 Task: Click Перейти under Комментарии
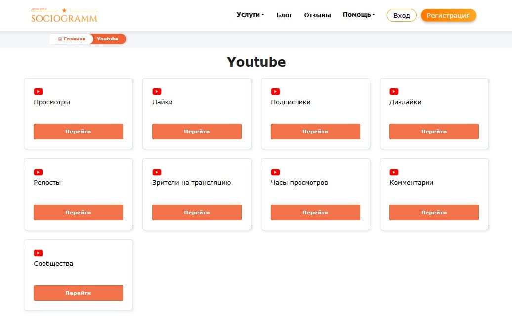[x=434, y=212]
